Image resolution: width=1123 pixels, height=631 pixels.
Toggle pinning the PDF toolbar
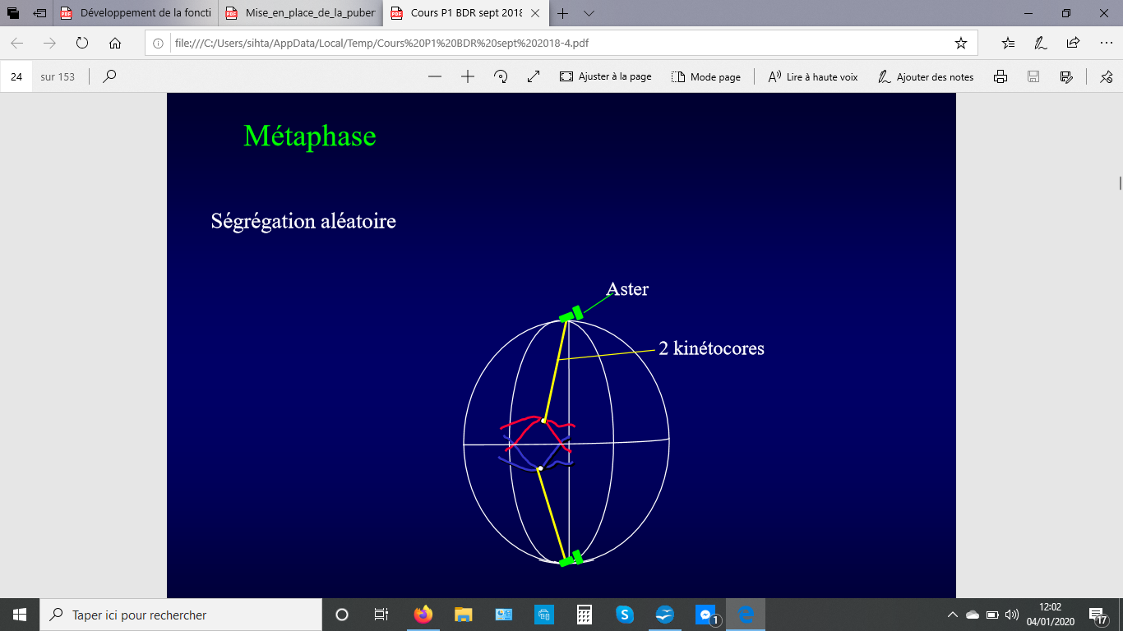tap(1106, 76)
